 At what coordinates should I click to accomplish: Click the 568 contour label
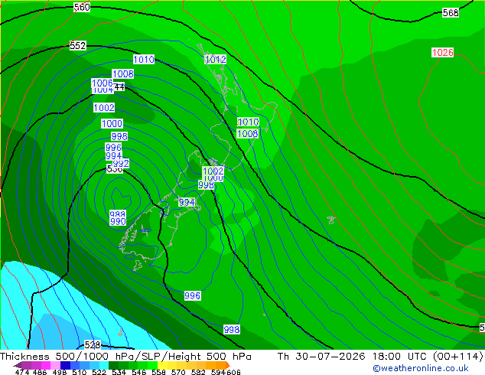point(451,13)
